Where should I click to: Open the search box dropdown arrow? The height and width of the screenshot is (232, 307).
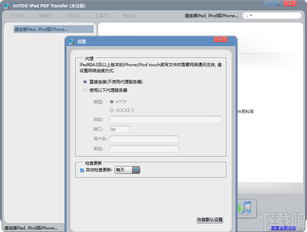(251, 15)
